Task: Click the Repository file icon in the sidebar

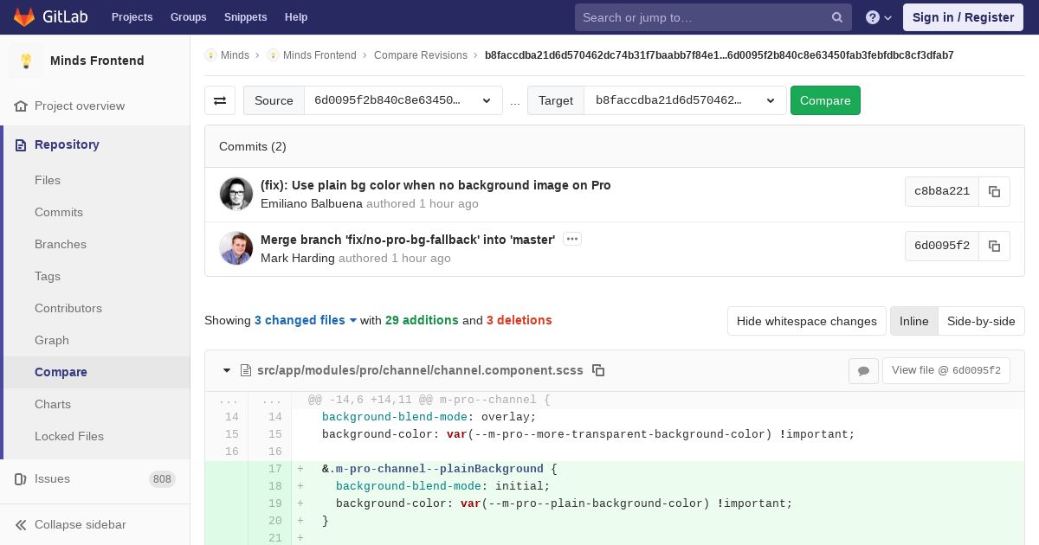Action: tap(21, 144)
